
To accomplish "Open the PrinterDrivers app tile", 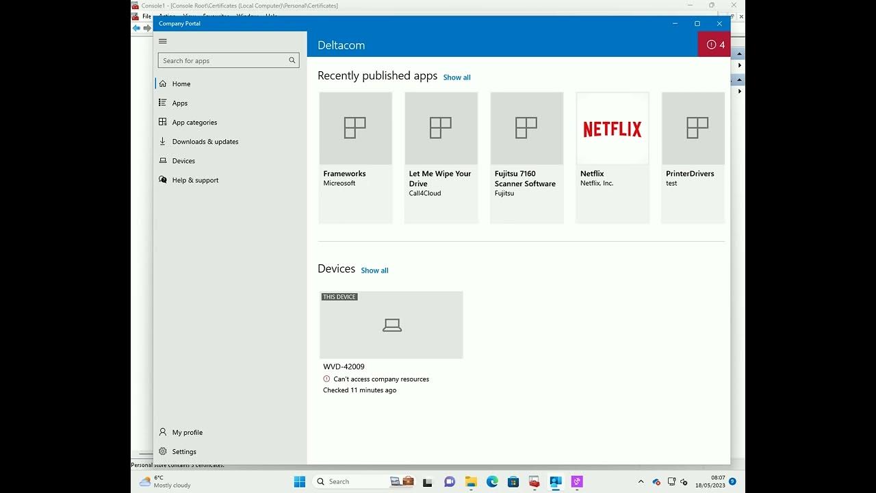I will pyautogui.click(x=693, y=157).
